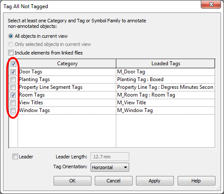This screenshot has width=224, height=194.
Task: Close the Tag All Not Tagged window
Action: point(211,4)
